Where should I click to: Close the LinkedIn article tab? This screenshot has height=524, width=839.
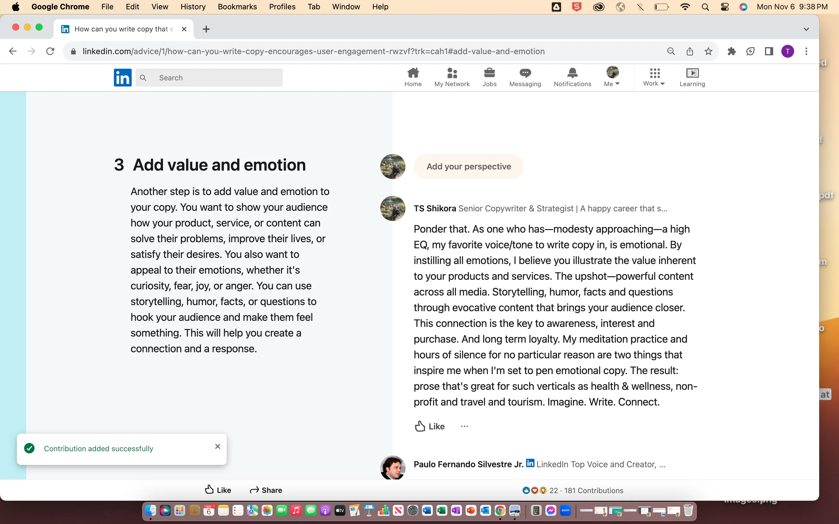pyautogui.click(x=184, y=29)
